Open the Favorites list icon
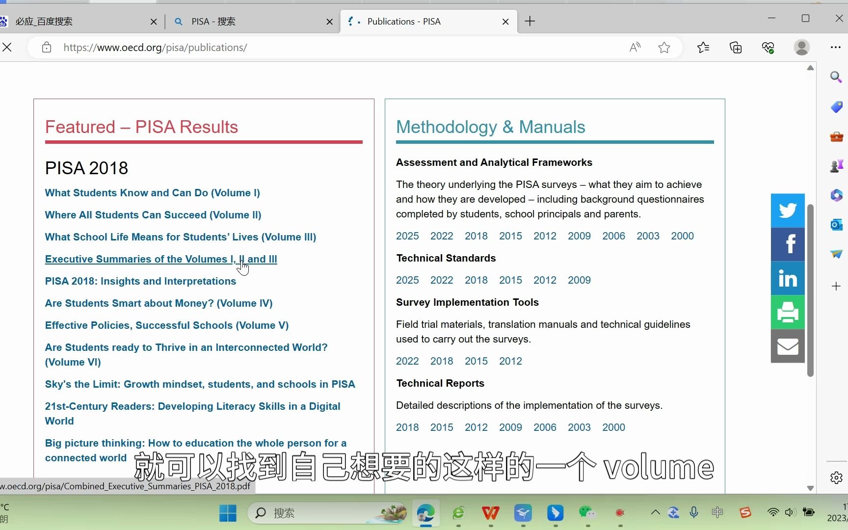The height and width of the screenshot is (530, 848). click(x=703, y=47)
